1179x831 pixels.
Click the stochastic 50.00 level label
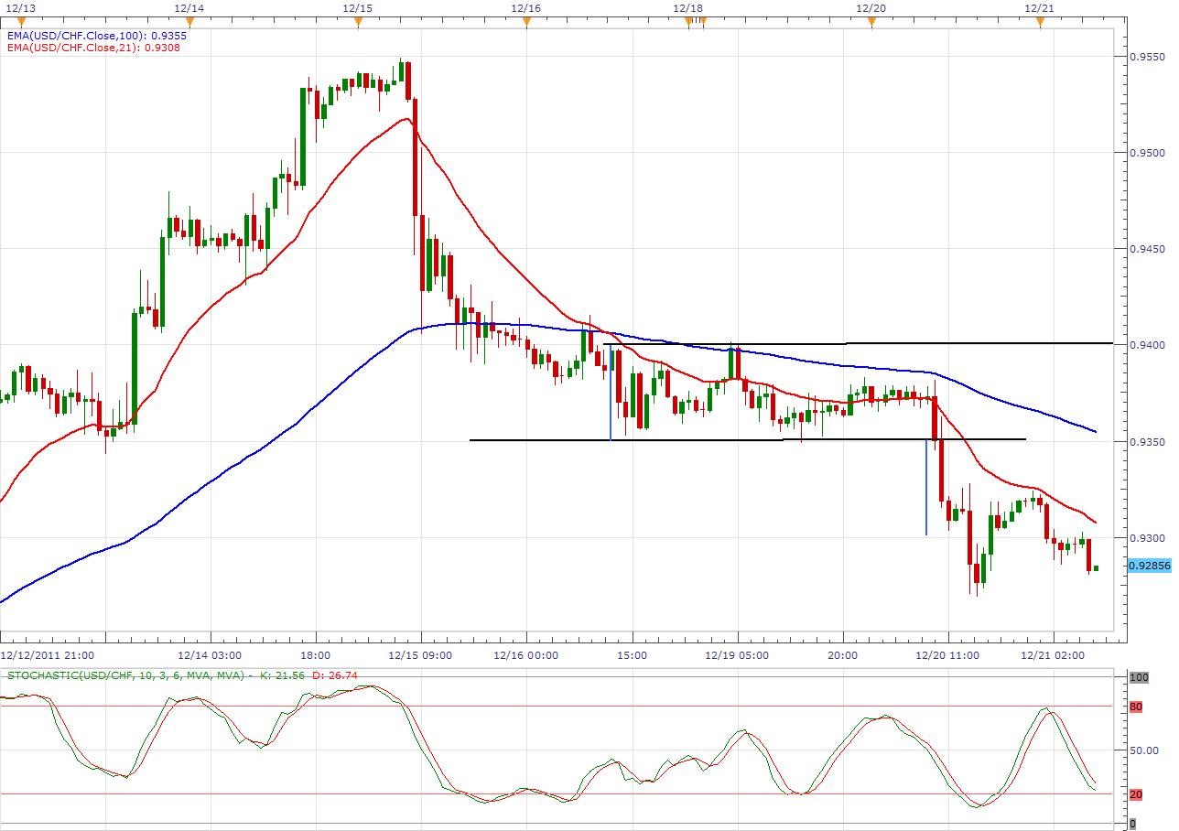tap(1143, 750)
